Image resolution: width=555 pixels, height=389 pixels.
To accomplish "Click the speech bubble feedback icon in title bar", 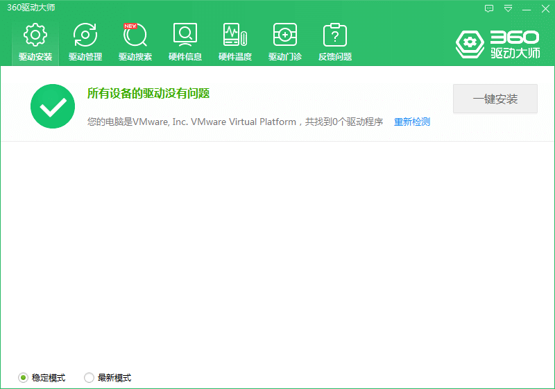I will tap(489, 8).
